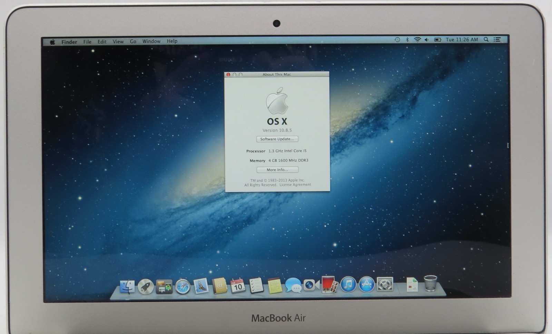
Task: Open Messages speech bubble icon
Action: point(293,285)
